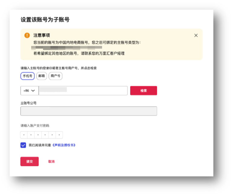
Task: Click the sixth payment password digit box
Action: [x=59, y=135]
